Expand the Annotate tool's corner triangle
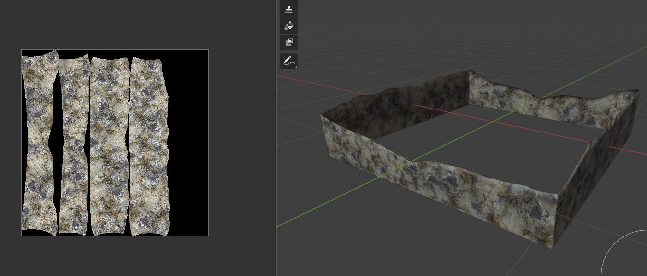647x276 pixels. click(295, 67)
